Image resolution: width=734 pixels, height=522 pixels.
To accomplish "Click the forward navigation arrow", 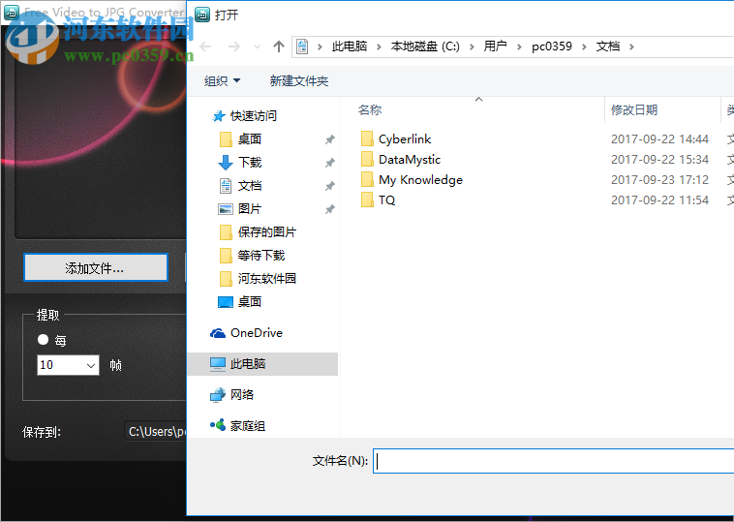I will point(234,46).
